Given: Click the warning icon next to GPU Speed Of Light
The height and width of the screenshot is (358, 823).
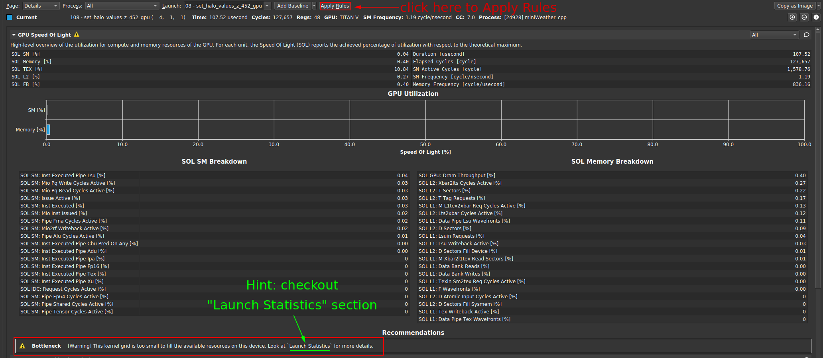Looking at the screenshot, I should [77, 35].
